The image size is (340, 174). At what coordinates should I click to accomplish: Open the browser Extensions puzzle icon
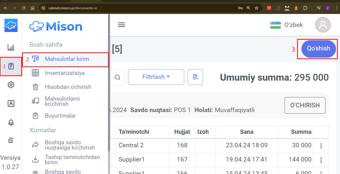(305, 8)
